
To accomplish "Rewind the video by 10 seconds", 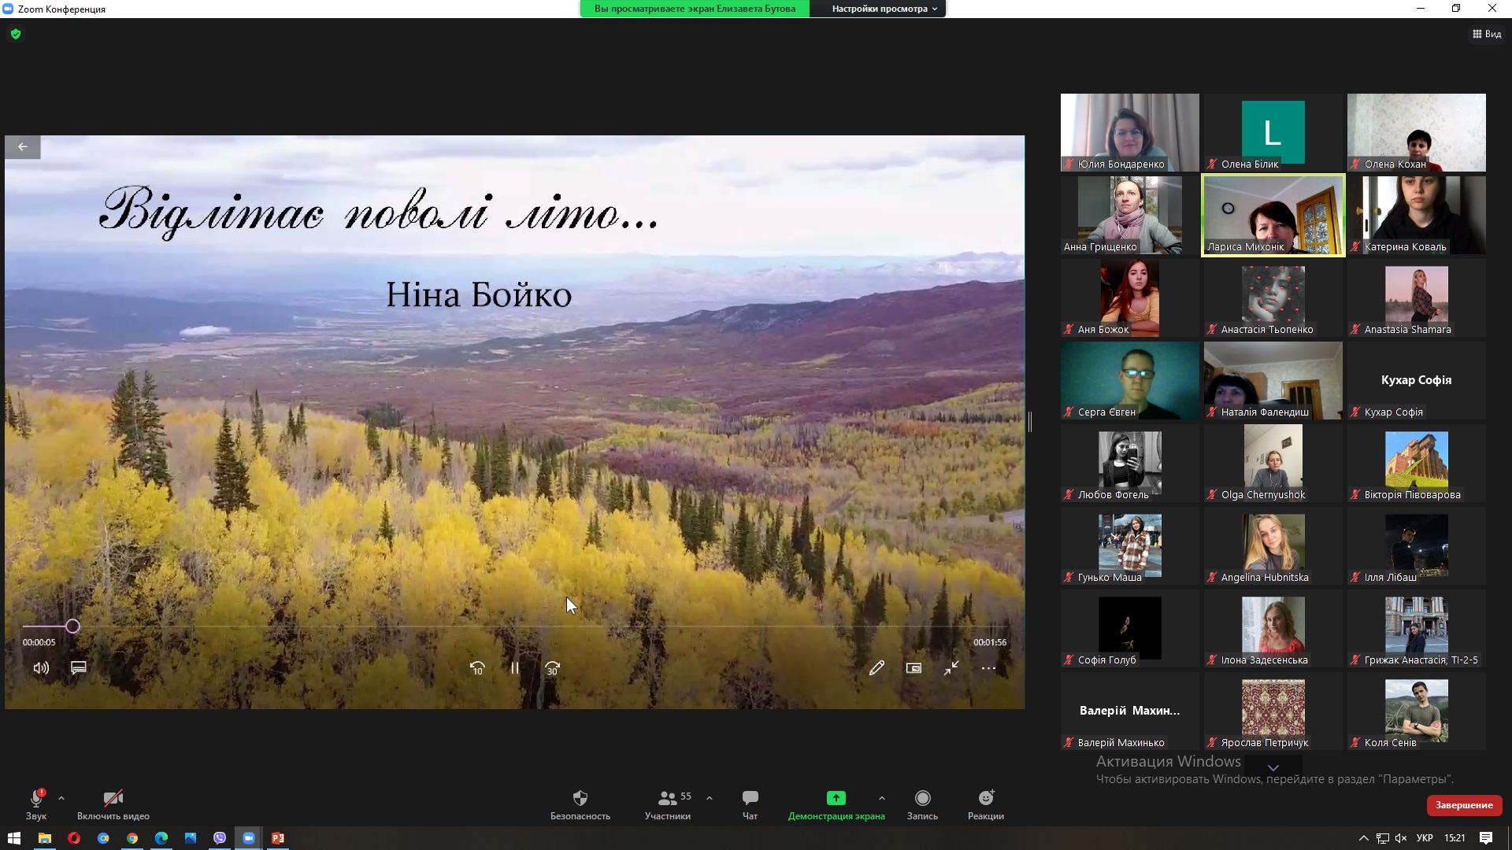I will (x=477, y=668).
